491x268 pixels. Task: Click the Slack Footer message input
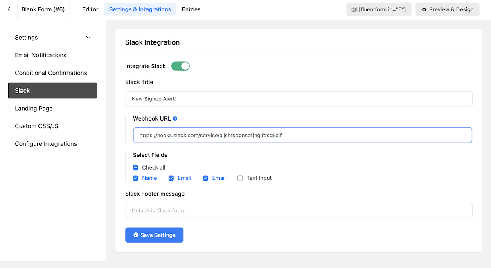[299, 210]
